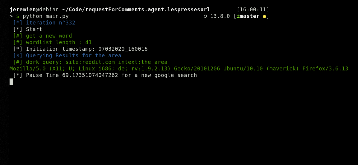
Task: Click the blue [*] marker on iteration line
Action: (18, 23)
